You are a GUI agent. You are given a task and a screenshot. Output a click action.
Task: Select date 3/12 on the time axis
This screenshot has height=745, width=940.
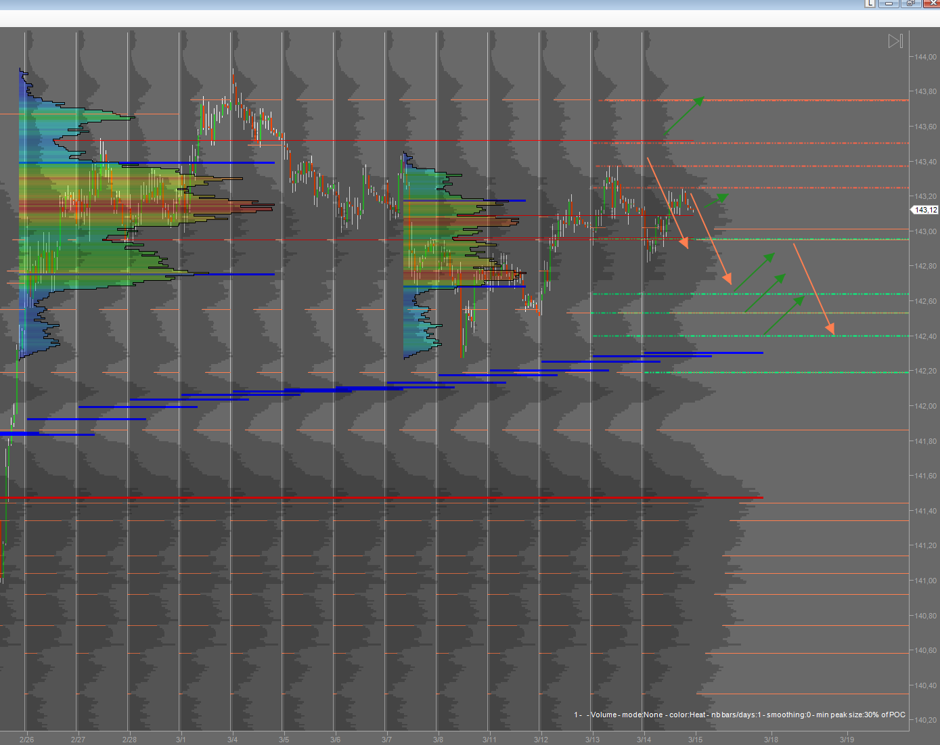tap(541, 740)
